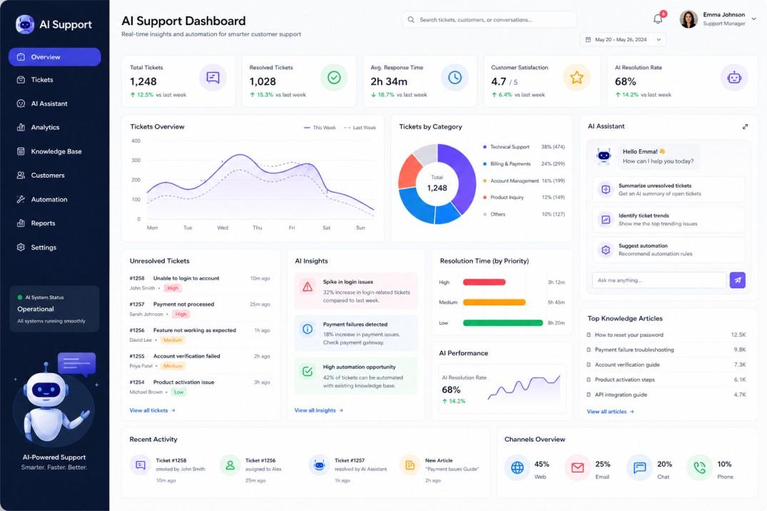Click the search tickets input field
Viewport: 767px width, 511px height.
click(489, 19)
